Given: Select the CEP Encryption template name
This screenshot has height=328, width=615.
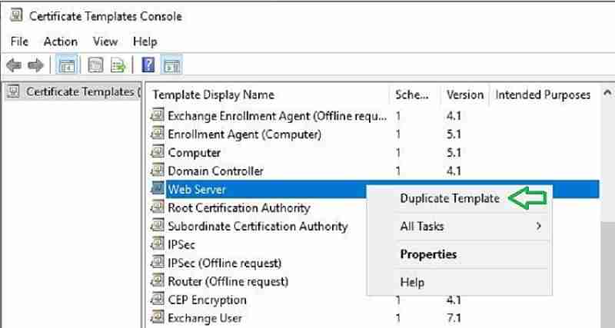Looking at the screenshot, I should coord(207,300).
